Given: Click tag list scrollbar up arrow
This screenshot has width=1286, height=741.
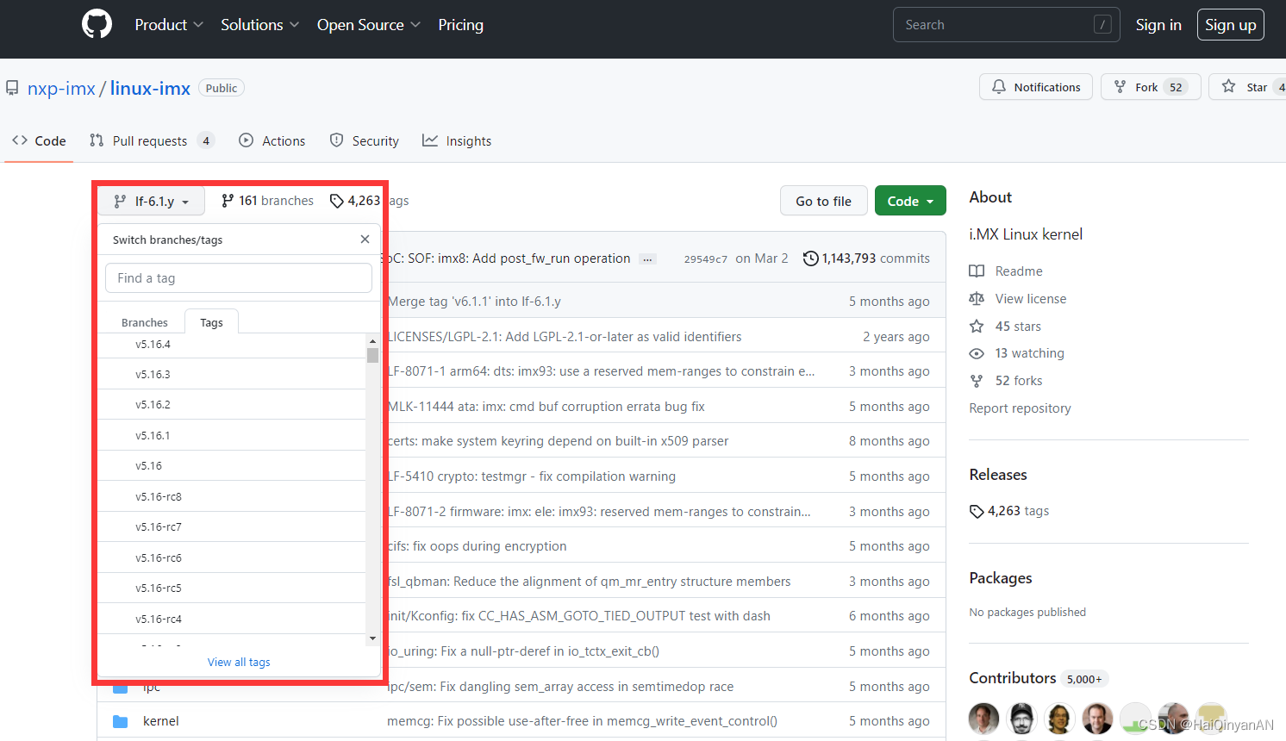Looking at the screenshot, I should click(x=372, y=340).
